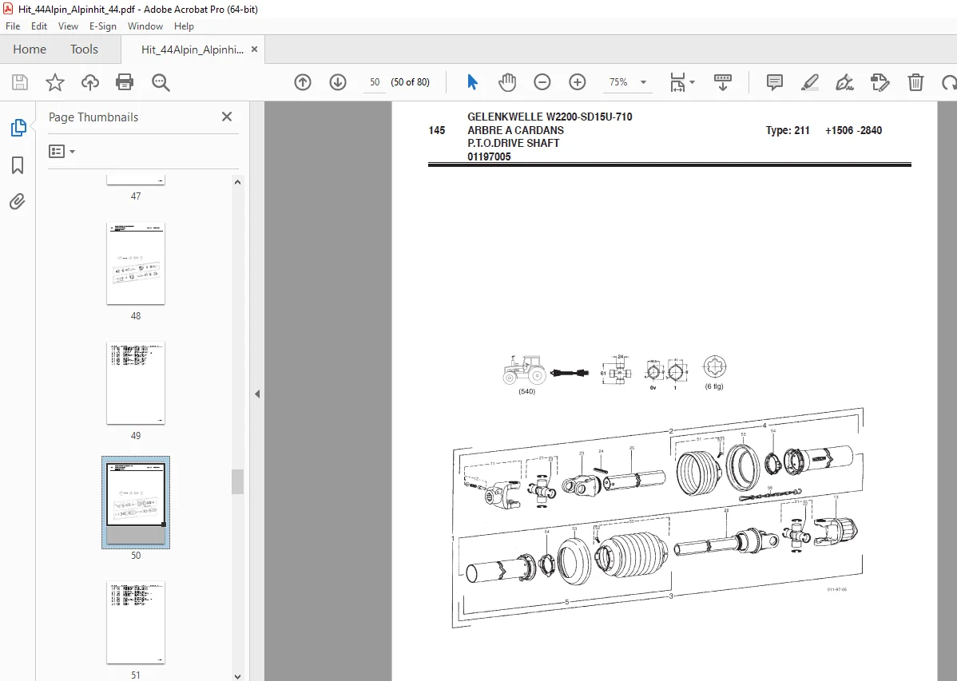957x681 pixels.
Task: Click the Type: 211 text
Action: pos(788,130)
